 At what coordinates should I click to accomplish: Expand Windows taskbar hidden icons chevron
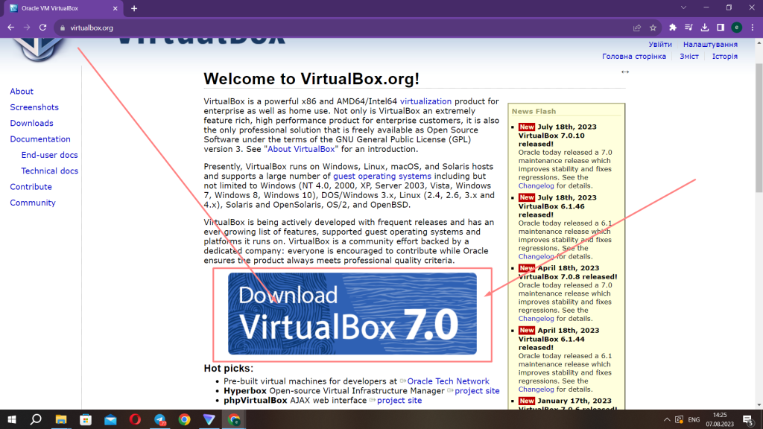pos(667,419)
